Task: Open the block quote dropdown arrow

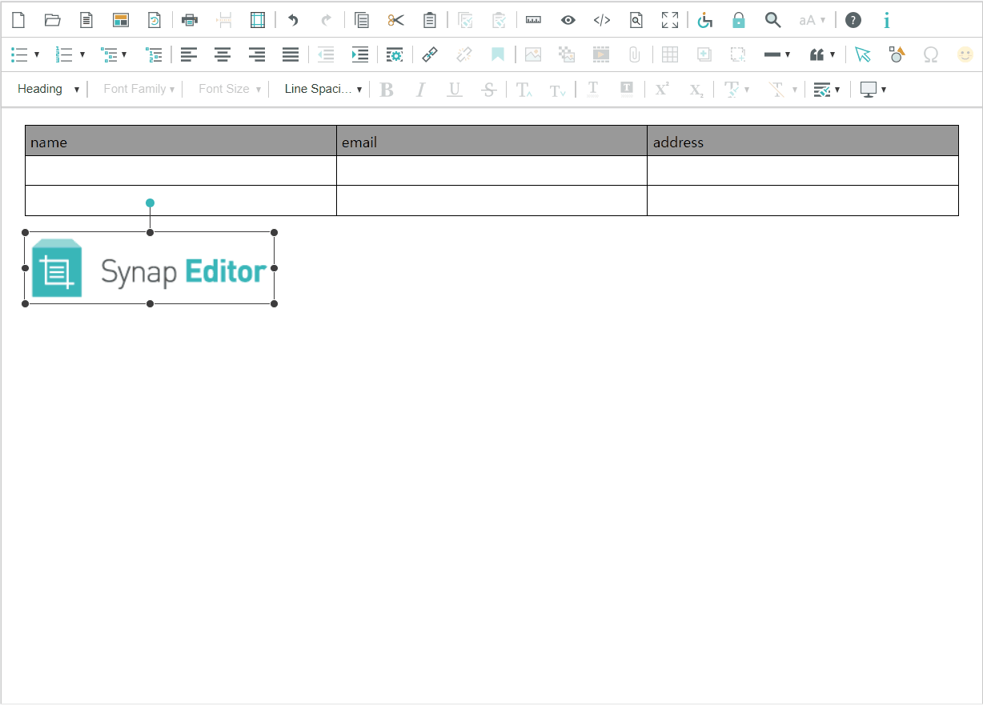Action: (x=833, y=54)
